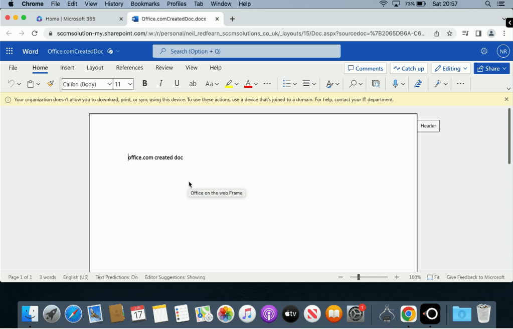
Task: Open the Editing mode dropdown
Action: pyautogui.click(x=450, y=69)
